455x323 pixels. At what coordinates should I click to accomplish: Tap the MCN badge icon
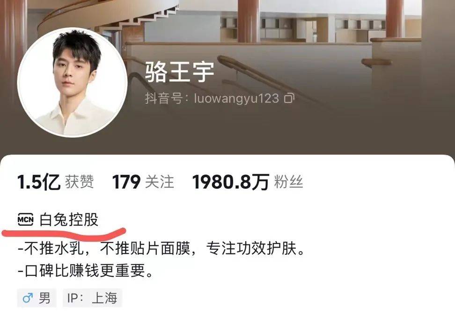tap(26, 220)
